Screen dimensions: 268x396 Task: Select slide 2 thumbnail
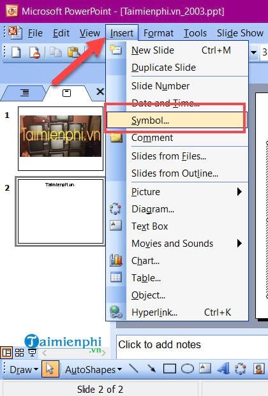(61, 211)
